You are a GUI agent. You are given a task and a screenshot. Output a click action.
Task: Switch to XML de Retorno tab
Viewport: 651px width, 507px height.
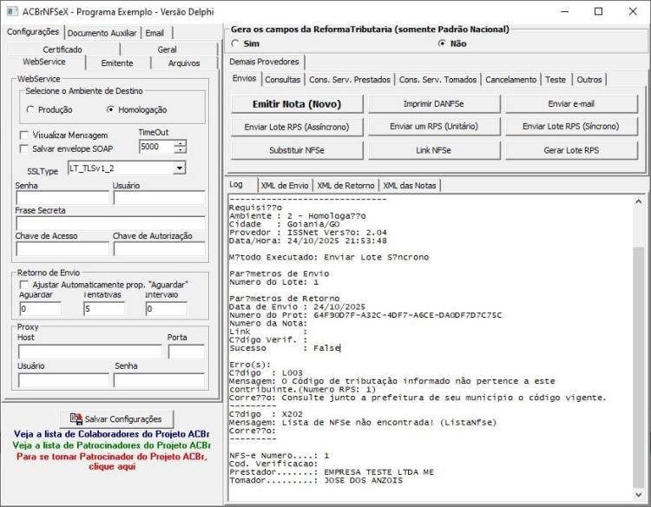click(345, 186)
